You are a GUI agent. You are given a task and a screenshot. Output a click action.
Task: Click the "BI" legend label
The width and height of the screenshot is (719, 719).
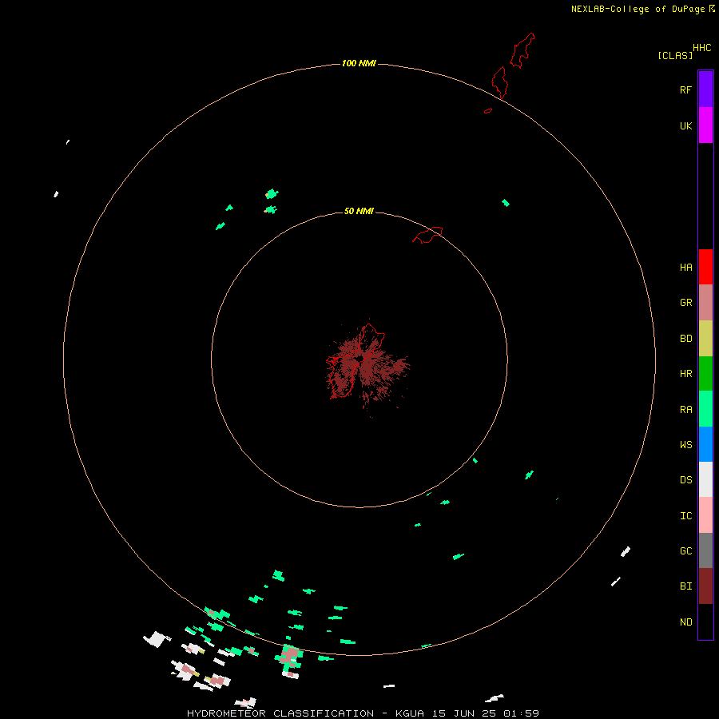(x=686, y=586)
